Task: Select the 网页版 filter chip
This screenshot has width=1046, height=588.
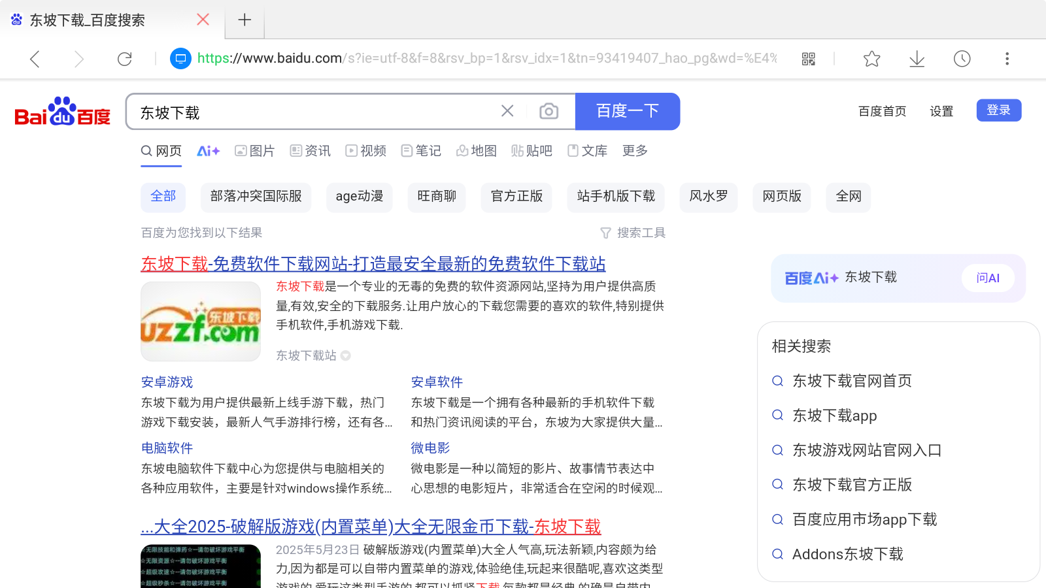Action: pyautogui.click(x=782, y=197)
